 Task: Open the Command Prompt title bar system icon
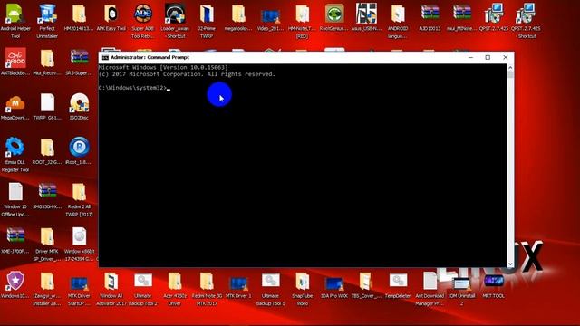105,57
